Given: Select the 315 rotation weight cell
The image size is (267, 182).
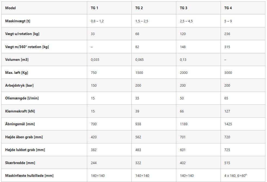Looking at the screenshot, I should click(x=227, y=47).
